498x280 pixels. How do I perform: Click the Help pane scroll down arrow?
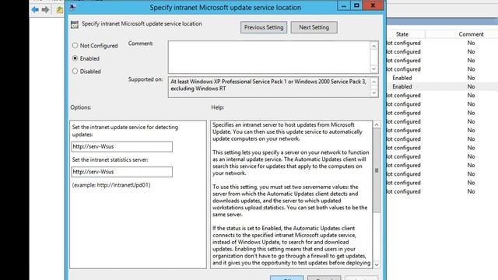[377, 264]
